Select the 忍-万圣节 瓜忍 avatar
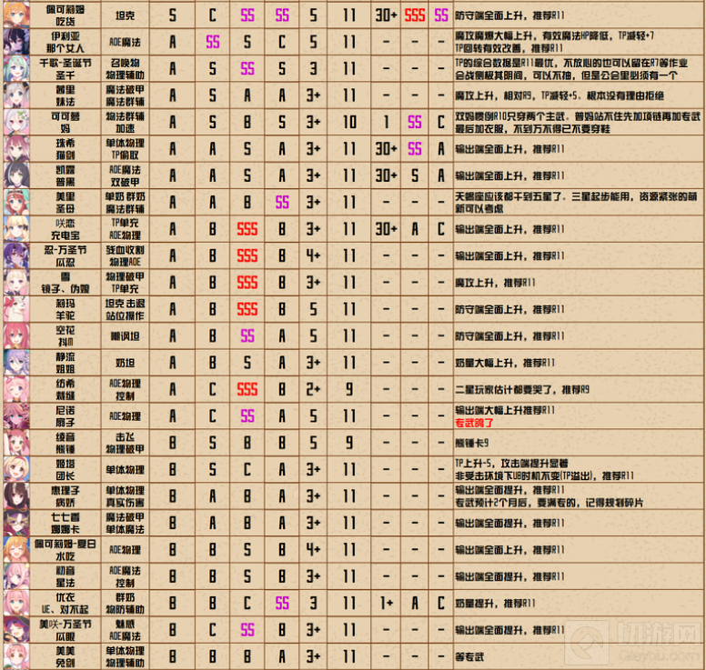This screenshot has width=706, height=670. [x=16, y=256]
